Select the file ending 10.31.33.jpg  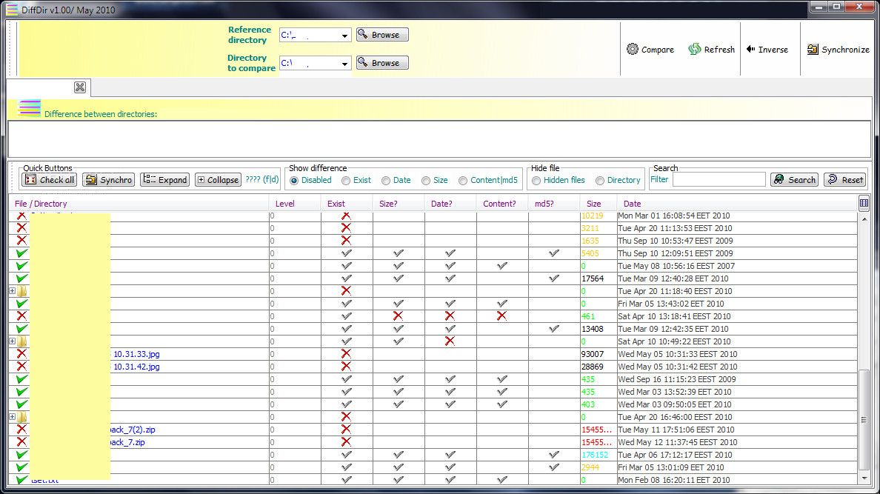click(x=136, y=354)
